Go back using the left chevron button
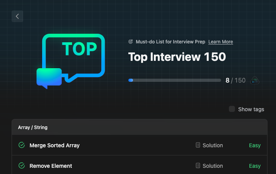 point(17,16)
